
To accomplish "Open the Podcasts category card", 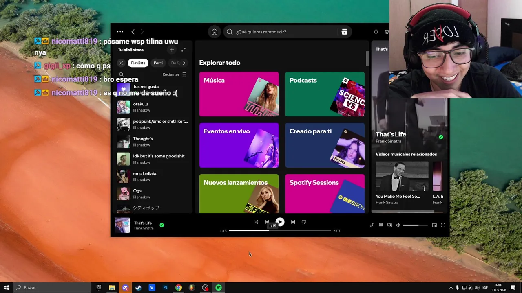I will tap(325, 94).
